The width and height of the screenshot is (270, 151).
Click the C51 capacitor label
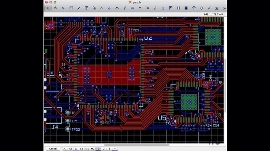coord(204,74)
